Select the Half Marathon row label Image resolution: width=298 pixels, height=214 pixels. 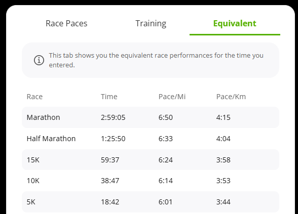coord(51,139)
